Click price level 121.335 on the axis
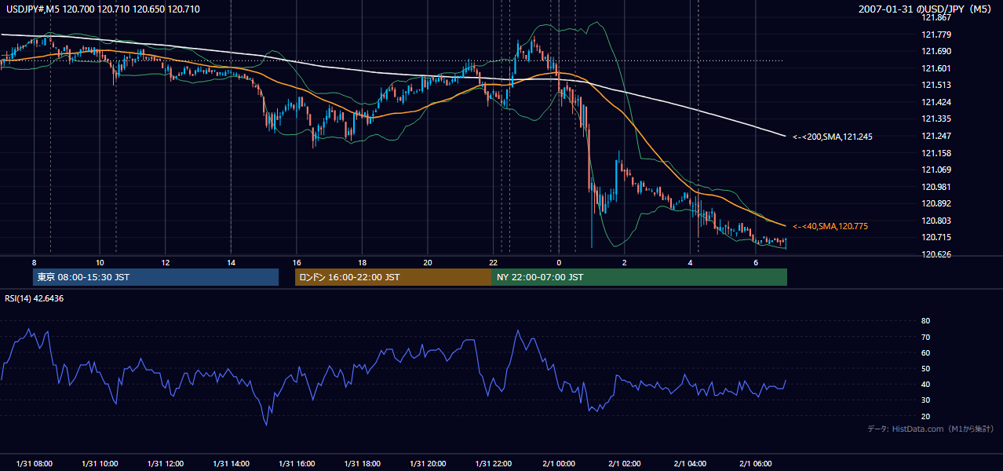1003x471 pixels. coord(937,119)
